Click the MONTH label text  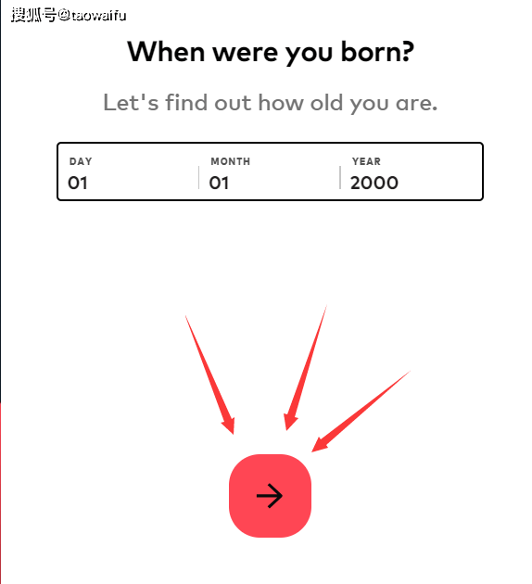pyautogui.click(x=231, y=161)
